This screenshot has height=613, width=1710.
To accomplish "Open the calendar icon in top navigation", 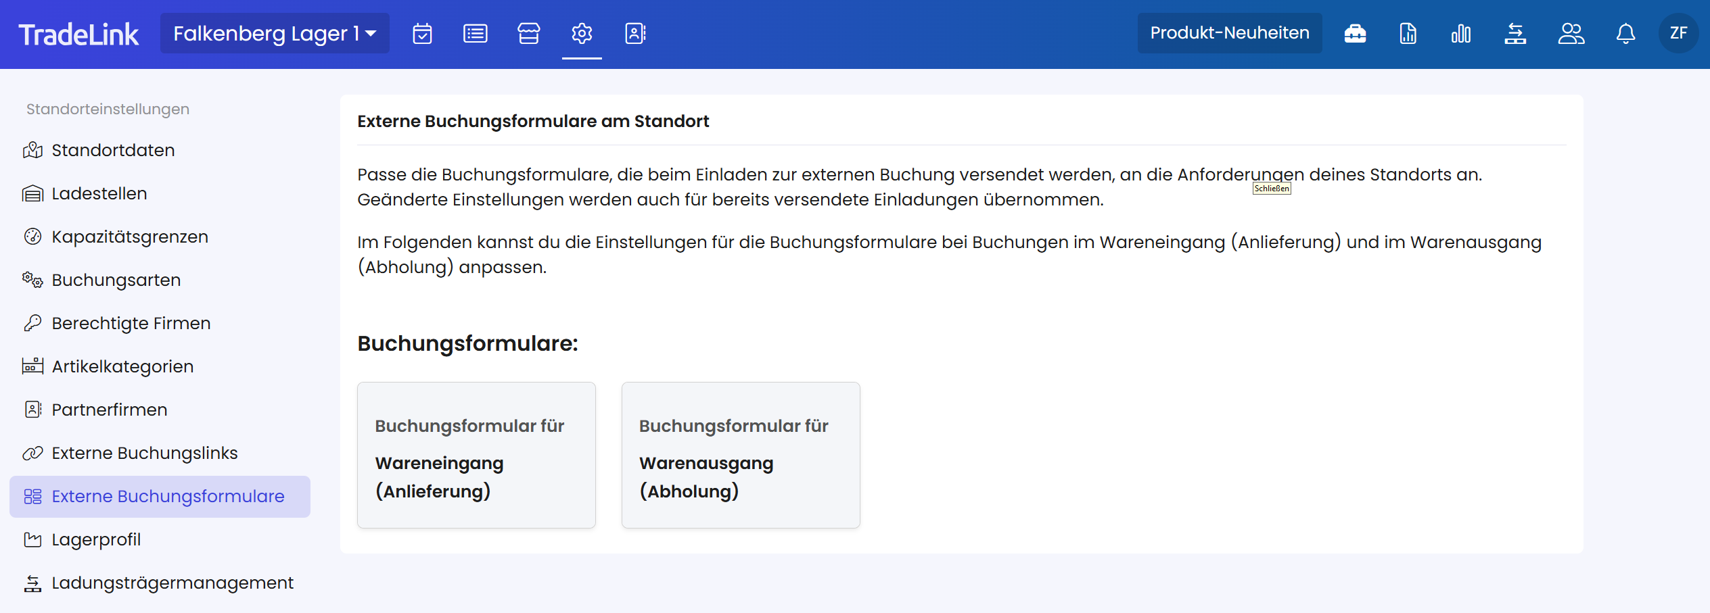I will [422, 33].
